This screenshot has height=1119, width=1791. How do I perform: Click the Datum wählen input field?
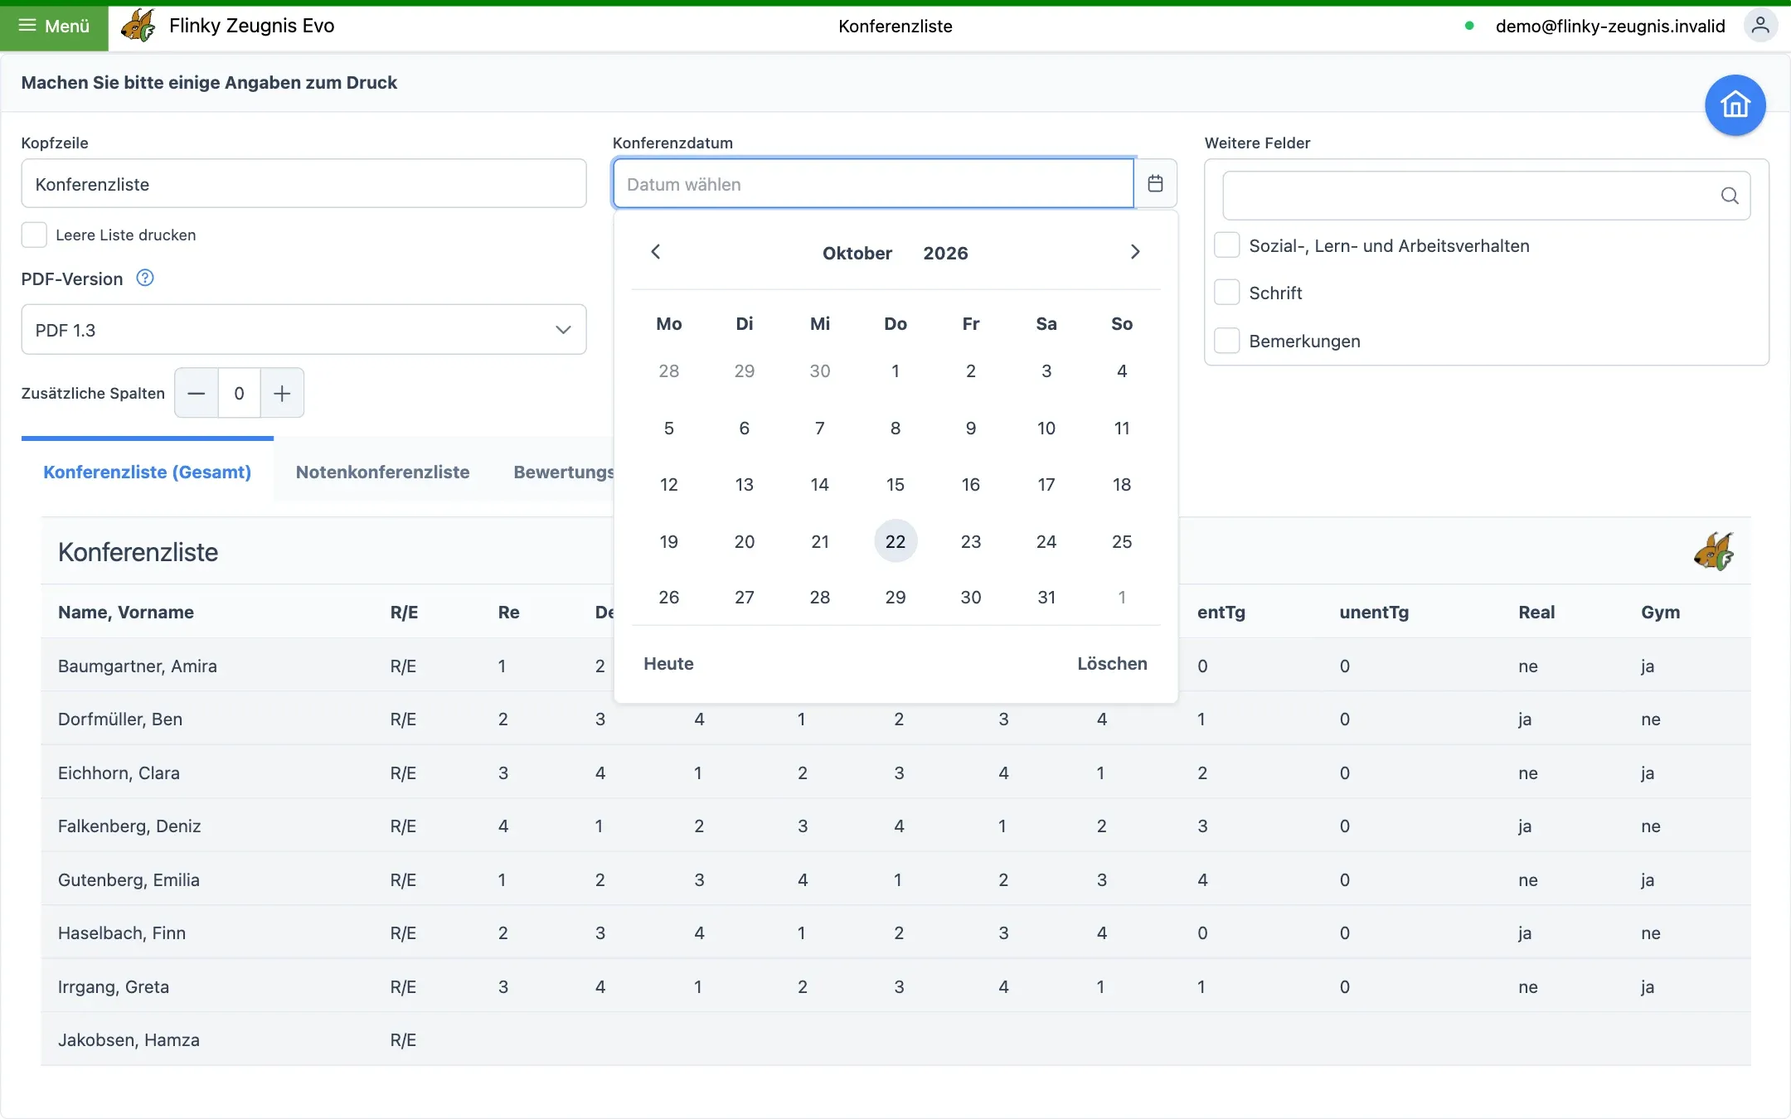pos(873,184)
